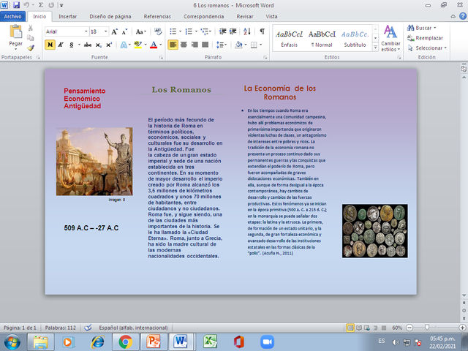Image resolution: width=468 pixels, height=351 pixels.
Task: Click the bullet list icon
Action: tap(173, 31)
